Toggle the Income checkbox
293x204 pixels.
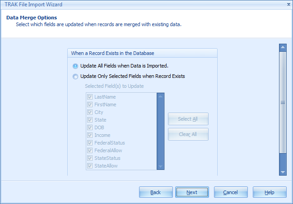[90, 135]
